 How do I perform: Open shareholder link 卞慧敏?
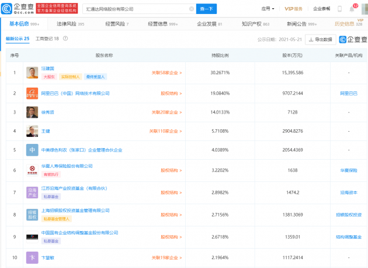tap(48, 257)
